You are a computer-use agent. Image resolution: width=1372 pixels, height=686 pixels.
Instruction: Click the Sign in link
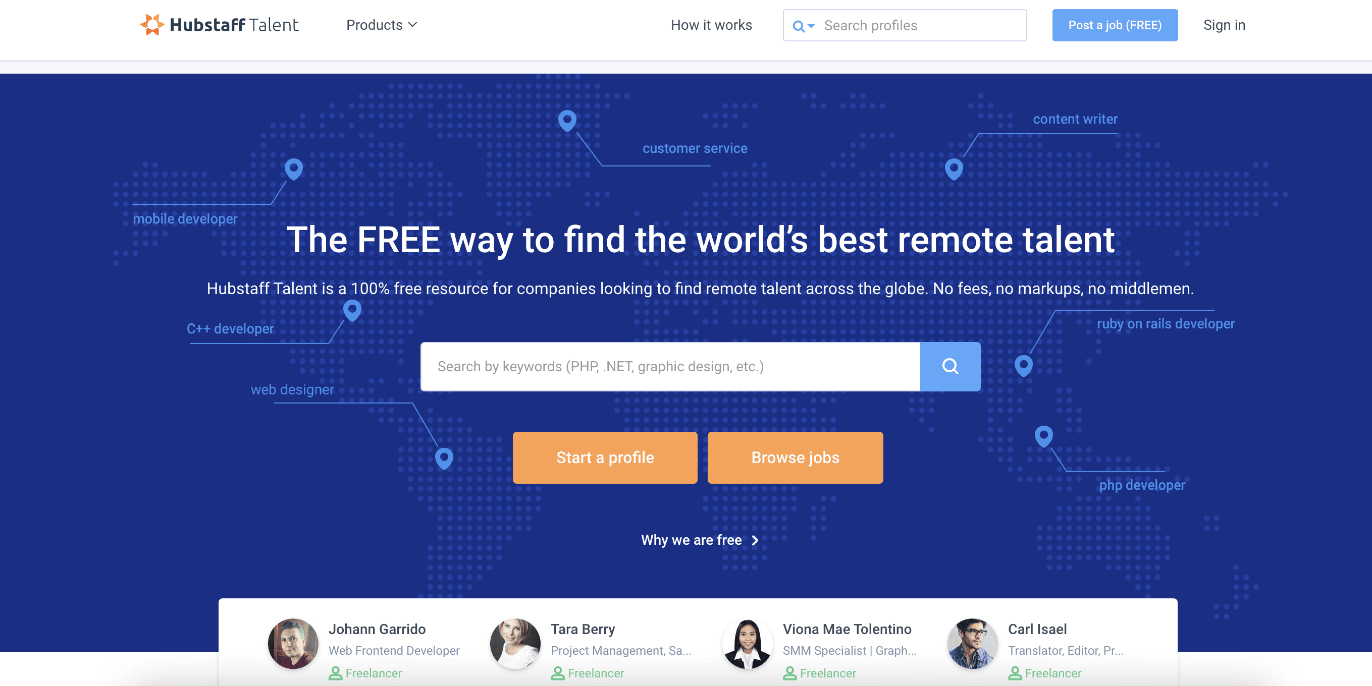(1224, 25)
